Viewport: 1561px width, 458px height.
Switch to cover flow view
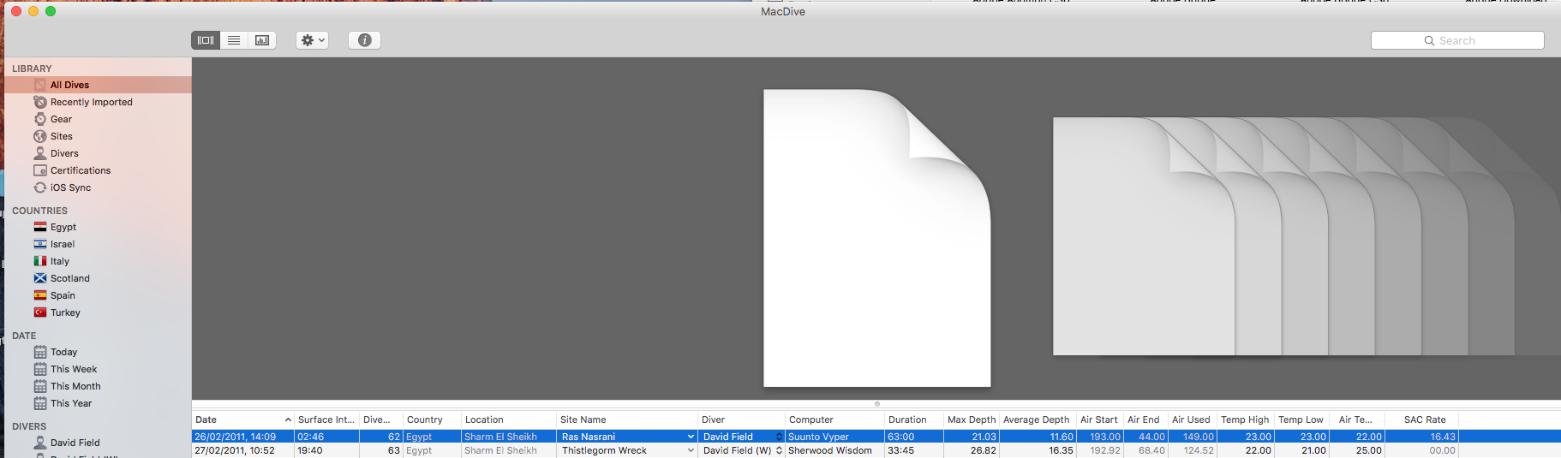(x=206, y=40)
